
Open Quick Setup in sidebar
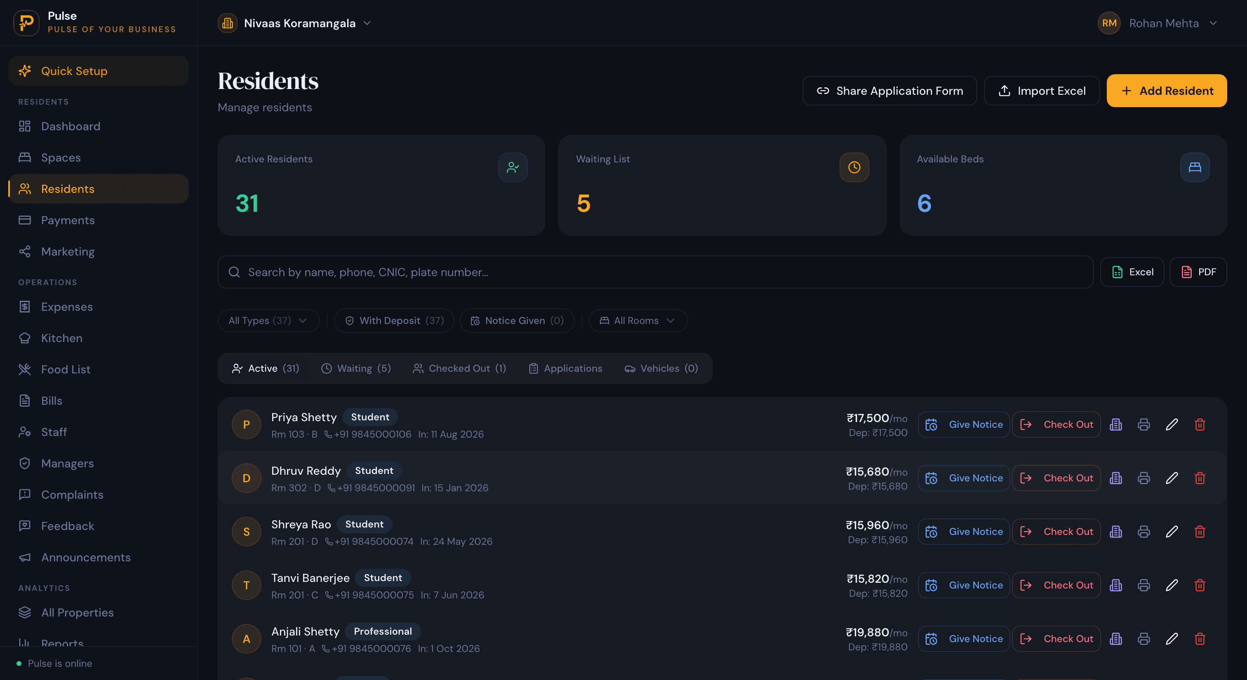[98, 71]
